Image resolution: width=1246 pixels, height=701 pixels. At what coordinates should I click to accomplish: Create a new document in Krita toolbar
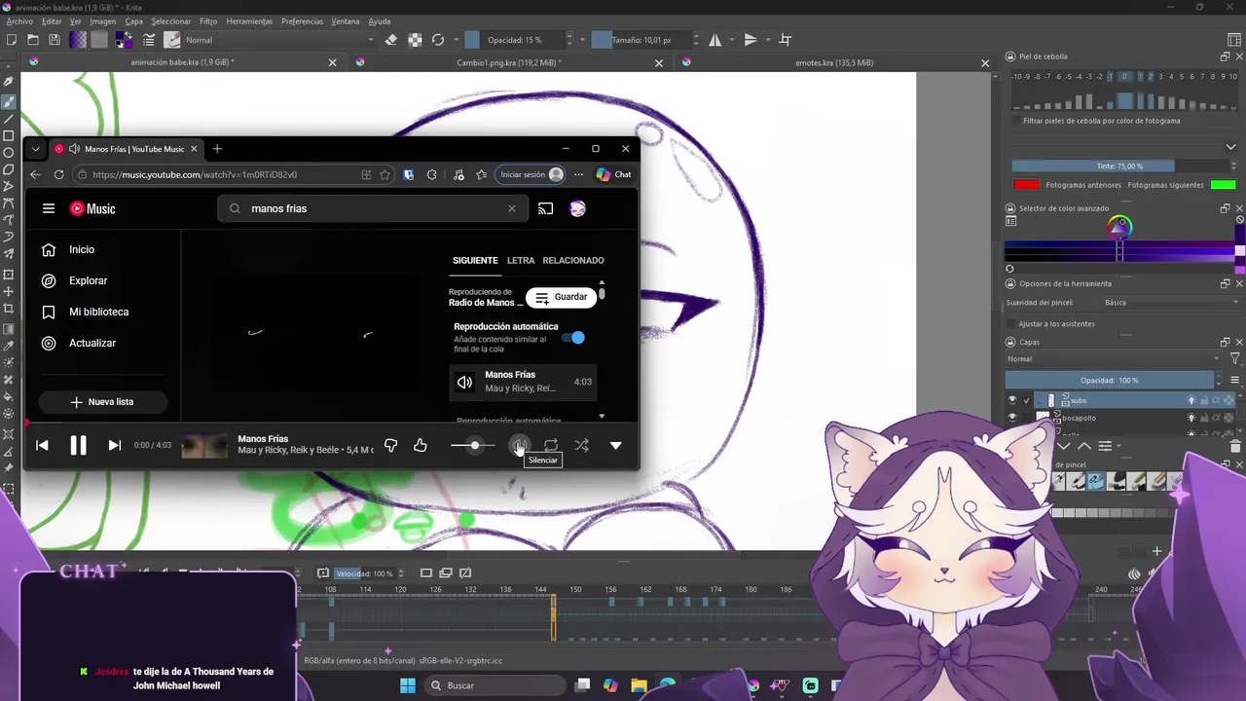pyautogui.click(x=11, y=40)
